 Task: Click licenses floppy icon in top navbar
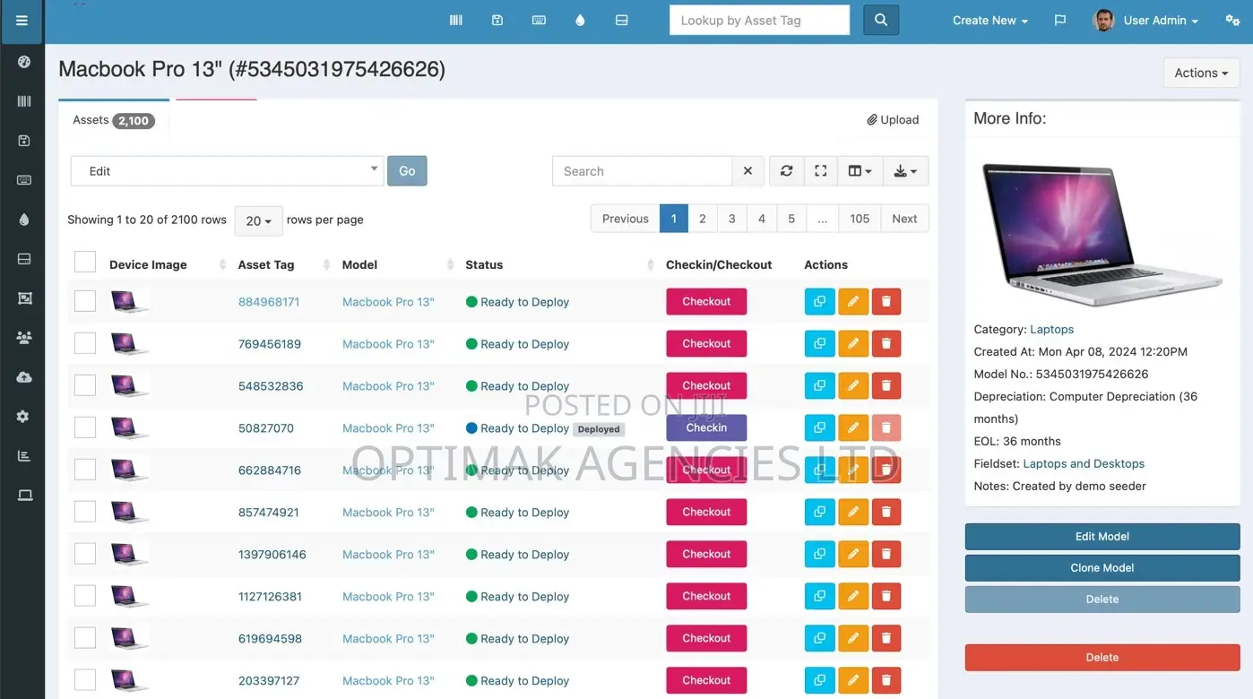(x=497, y=20)
